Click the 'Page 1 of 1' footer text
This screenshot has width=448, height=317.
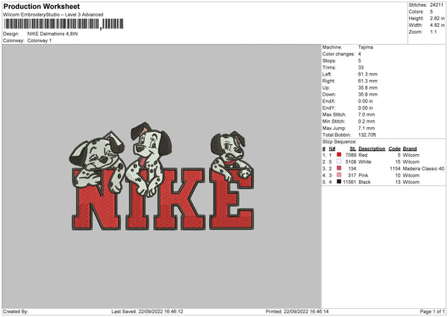(x=432, y=312)
